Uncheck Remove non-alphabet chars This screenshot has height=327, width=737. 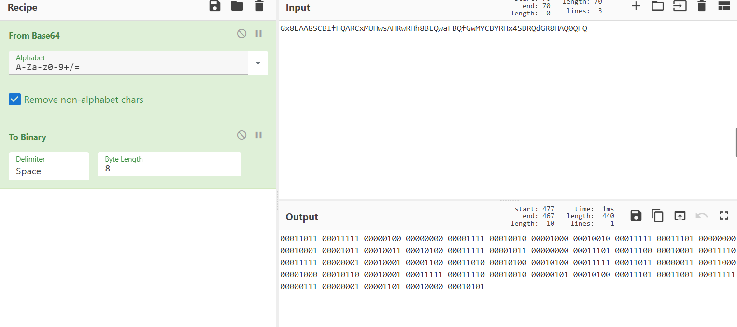click(x=14, y=99)
